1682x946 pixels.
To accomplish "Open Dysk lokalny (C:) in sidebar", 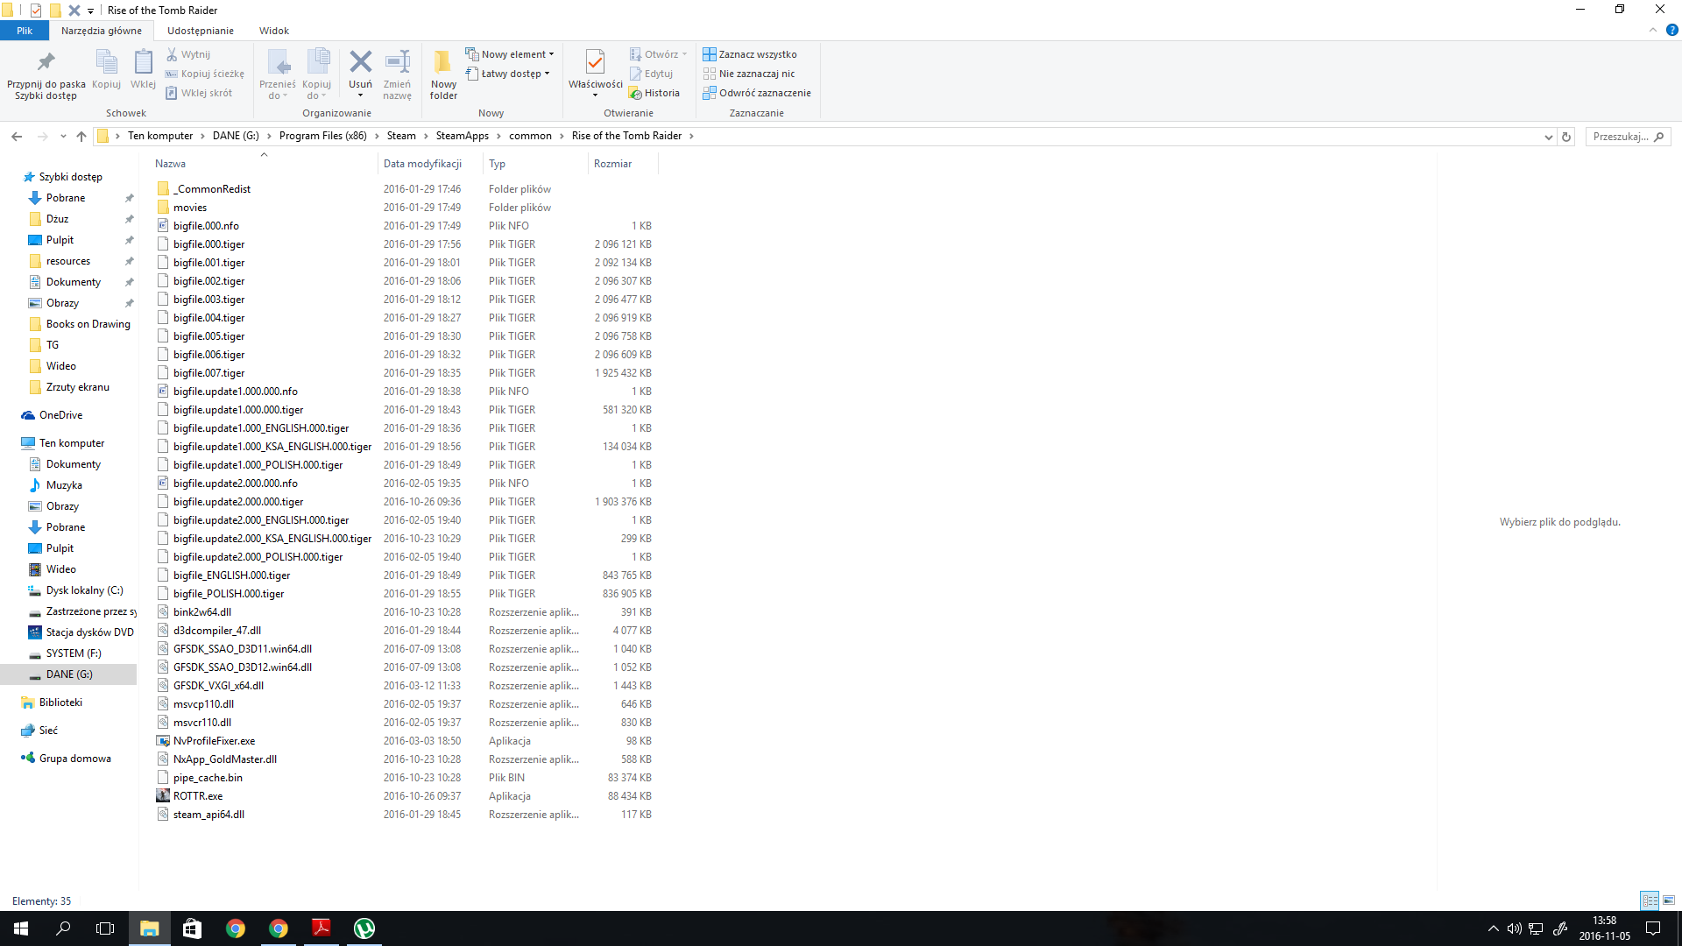I will pyautogui.click(x=84, y=590).
